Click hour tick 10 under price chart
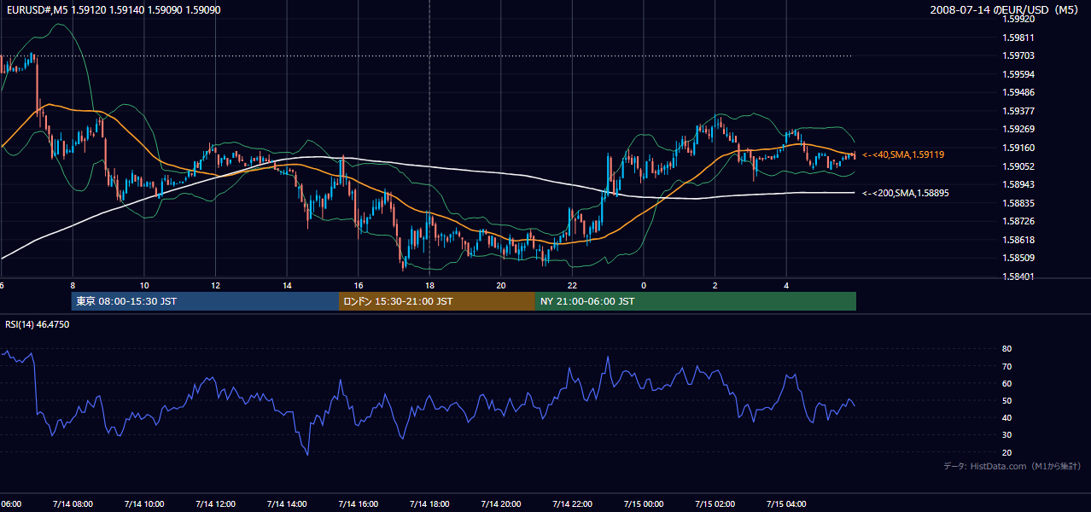 pos(144,285)
